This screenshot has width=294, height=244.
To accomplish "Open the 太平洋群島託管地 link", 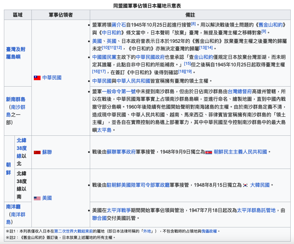I will (256, 211).
